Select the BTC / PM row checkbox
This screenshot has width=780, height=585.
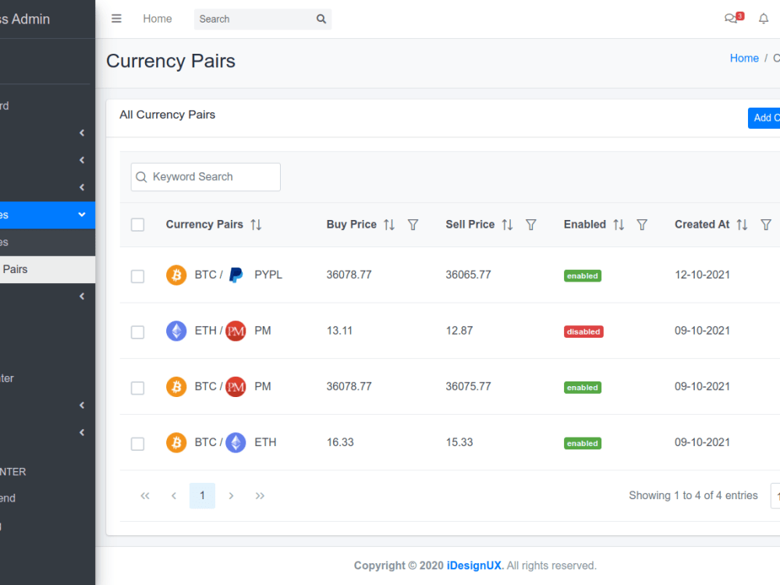click(x=138, y=388)
